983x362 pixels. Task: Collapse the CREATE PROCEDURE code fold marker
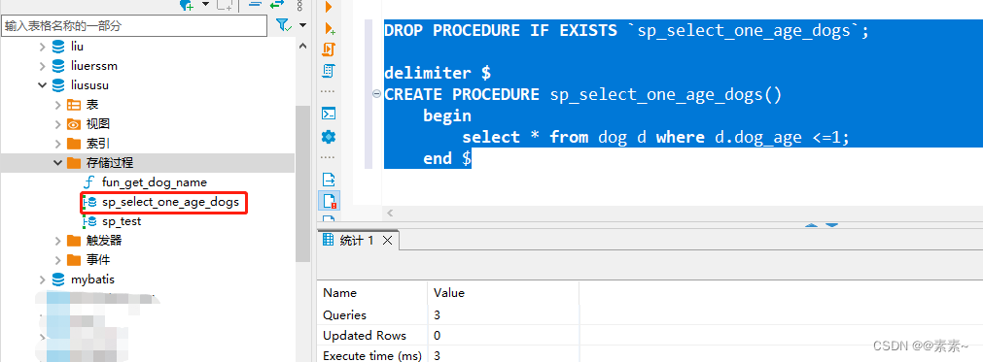(377, 94)
